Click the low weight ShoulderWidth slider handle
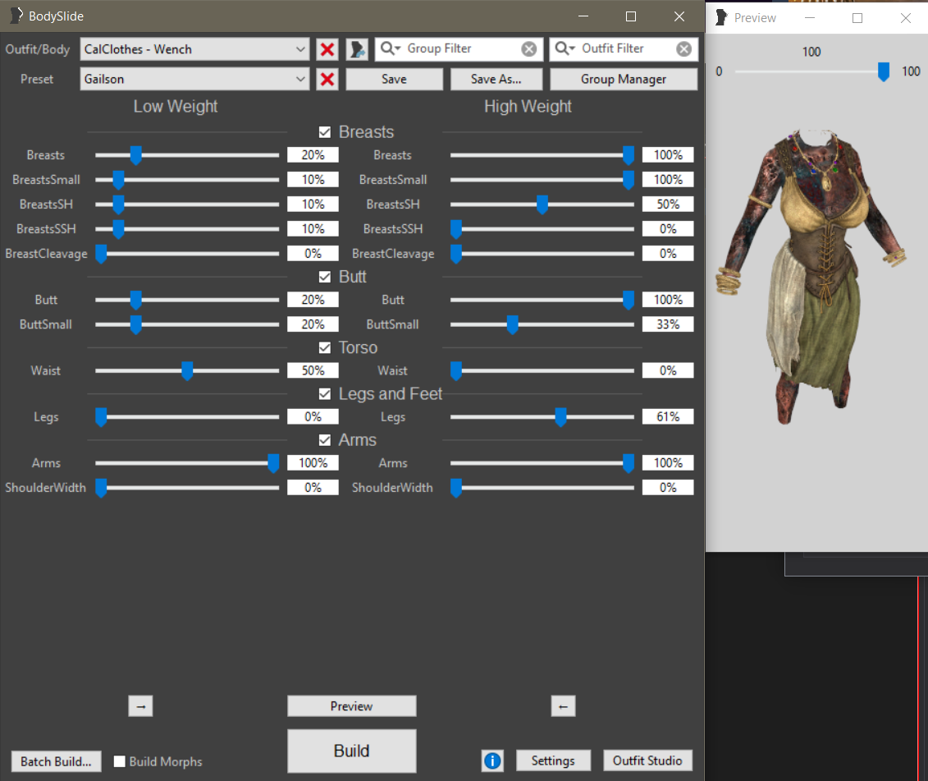Image resolution: width=928 pixels, height=781 pixels. tap(101, 488)
